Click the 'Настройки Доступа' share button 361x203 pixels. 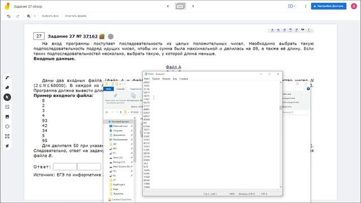tap(328, 6)
